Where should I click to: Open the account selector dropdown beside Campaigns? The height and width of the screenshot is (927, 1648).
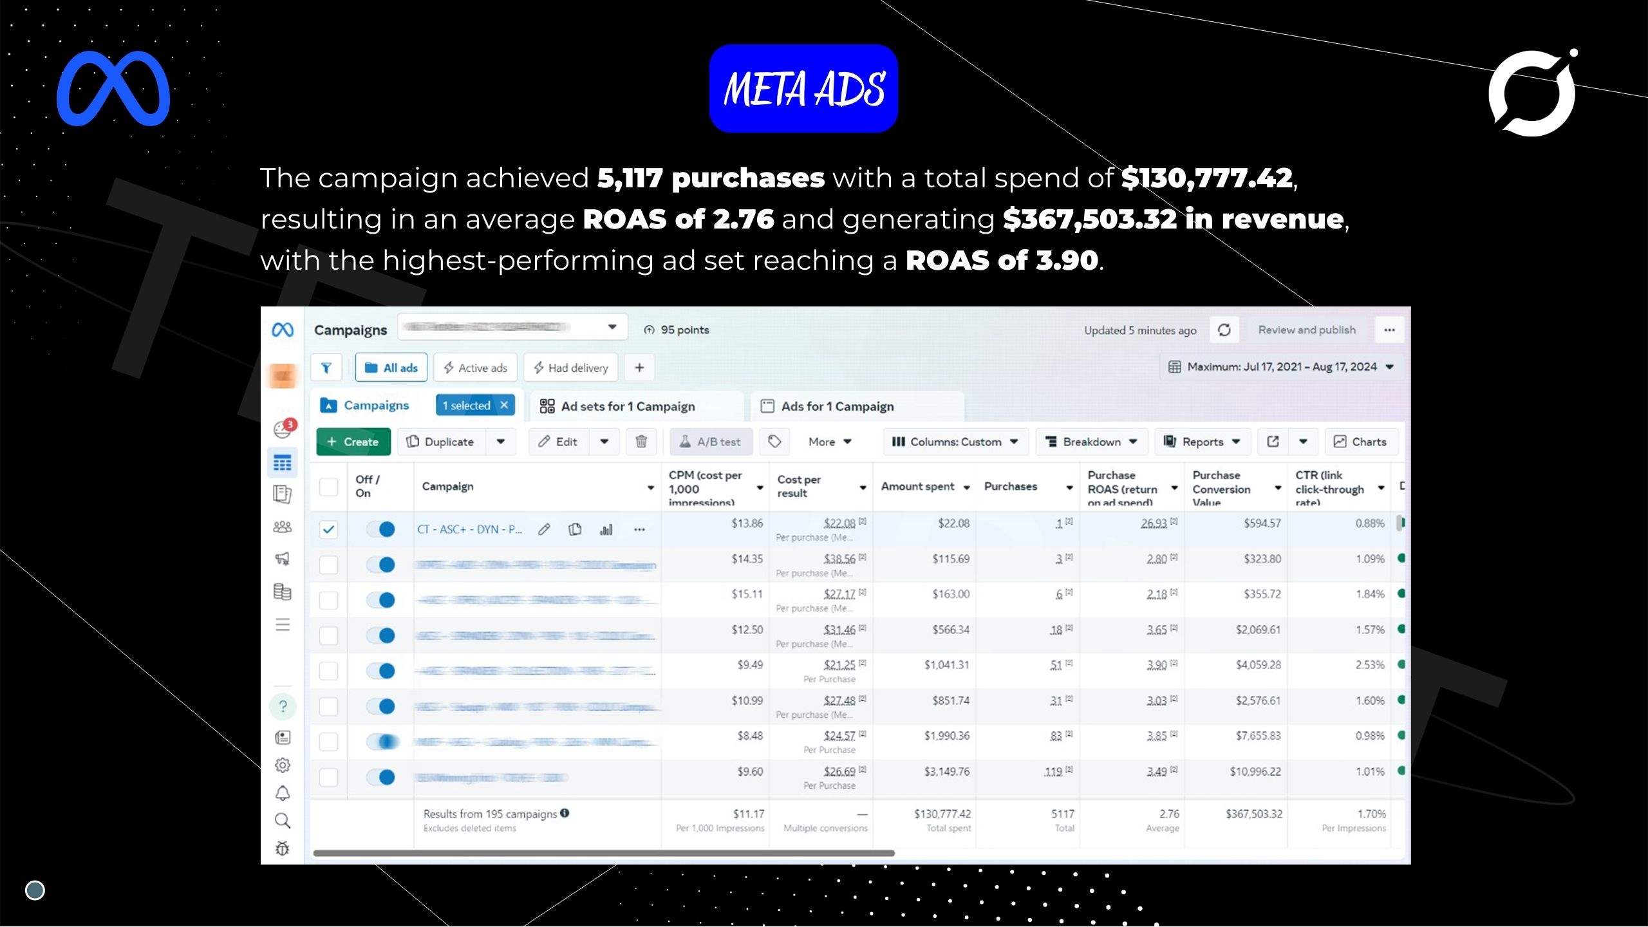pos(512,327)
